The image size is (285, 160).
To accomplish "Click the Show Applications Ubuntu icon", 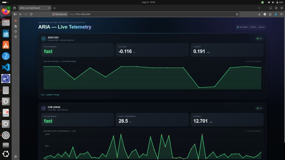I will coord(6,154).
